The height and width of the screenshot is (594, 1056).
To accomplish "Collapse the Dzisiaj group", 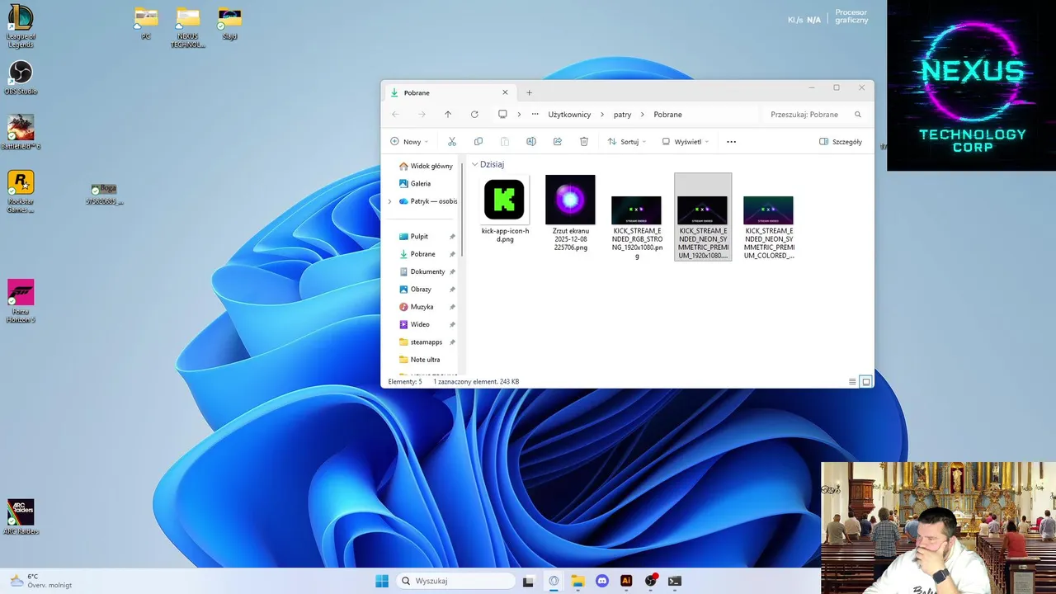I will (474, 164).
